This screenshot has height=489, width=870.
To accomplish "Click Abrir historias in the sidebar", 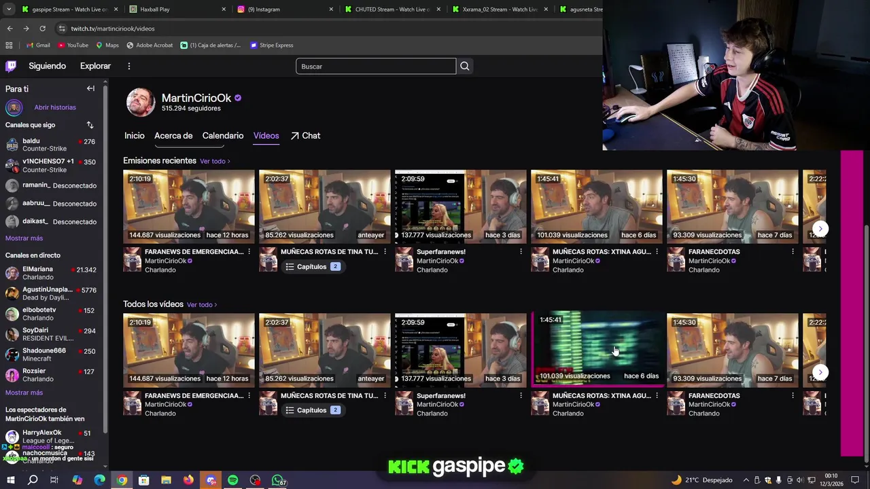I will (55, 107).
